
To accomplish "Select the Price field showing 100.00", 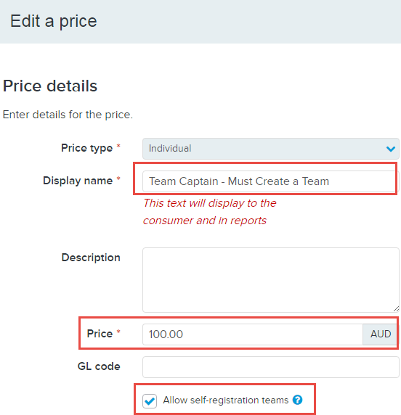I will 253,334.
